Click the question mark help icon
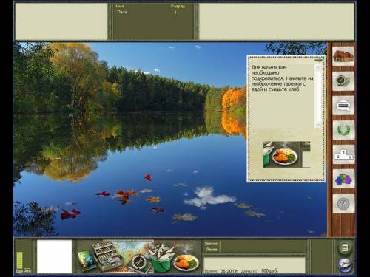 (x=343, y=203)
